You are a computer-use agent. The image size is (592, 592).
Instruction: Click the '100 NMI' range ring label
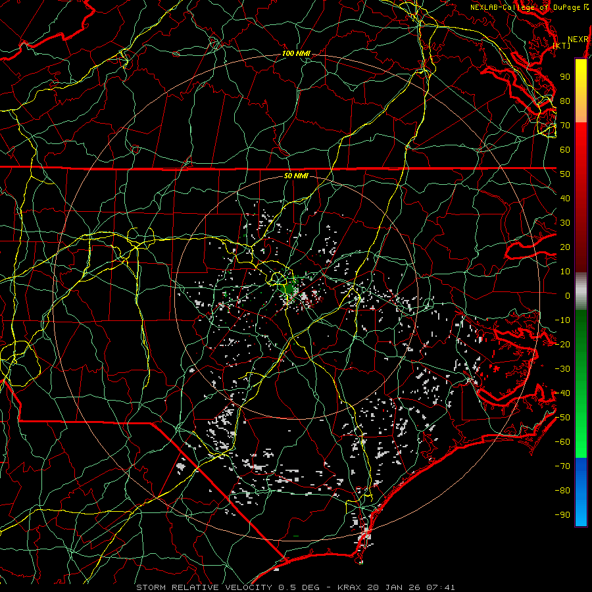point(296,54)
